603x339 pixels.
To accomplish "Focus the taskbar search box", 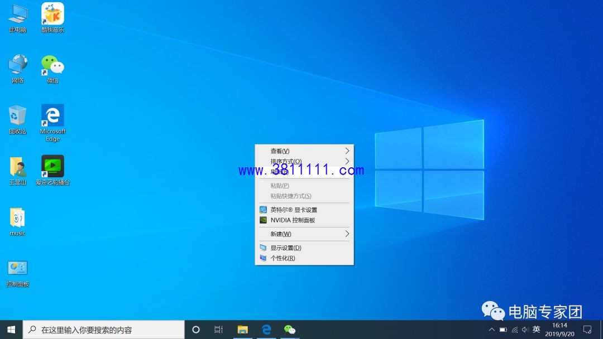I will pos(104,330).
